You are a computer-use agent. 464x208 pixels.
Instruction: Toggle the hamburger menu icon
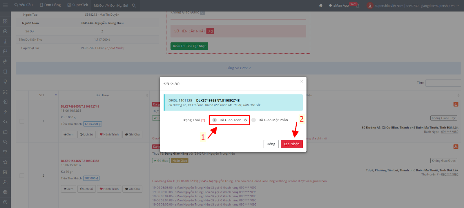[x=5, y=5]
